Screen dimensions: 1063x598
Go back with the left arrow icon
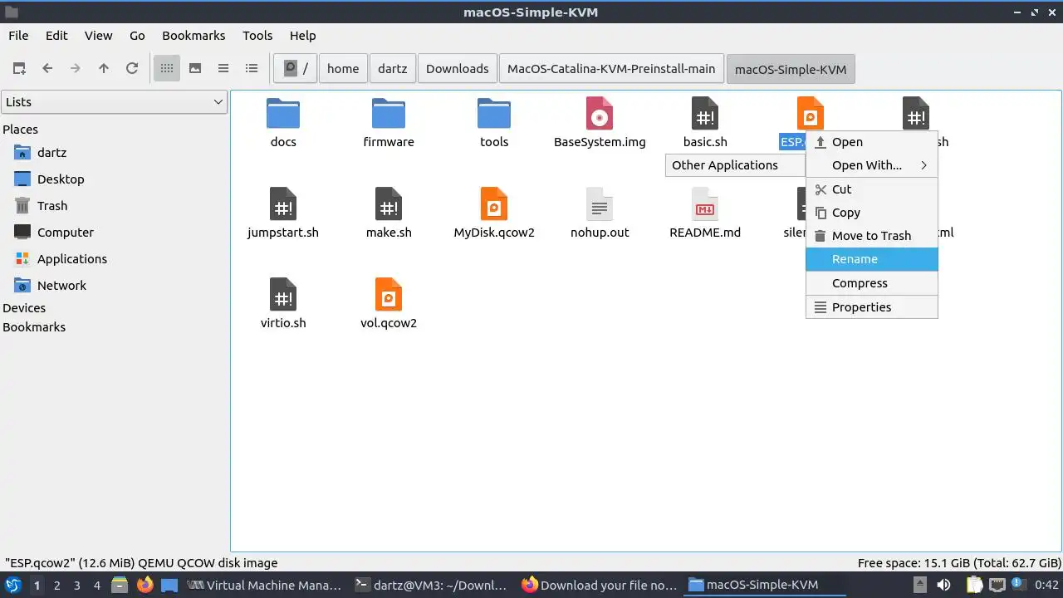47,69
